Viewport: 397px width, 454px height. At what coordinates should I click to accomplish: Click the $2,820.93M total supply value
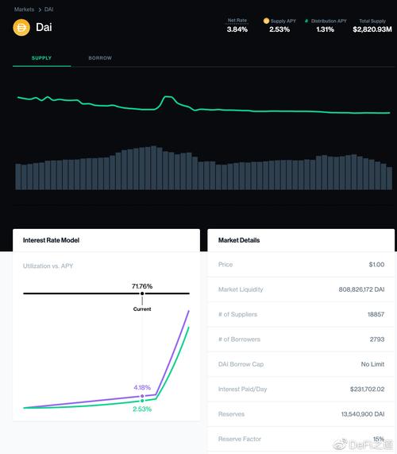(x=372, y=29)
